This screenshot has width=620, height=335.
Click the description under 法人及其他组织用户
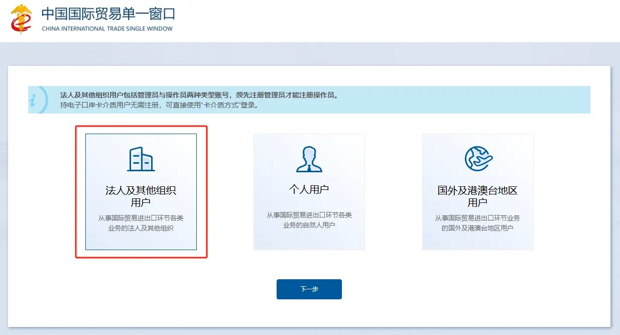click(x=141, y=223)
